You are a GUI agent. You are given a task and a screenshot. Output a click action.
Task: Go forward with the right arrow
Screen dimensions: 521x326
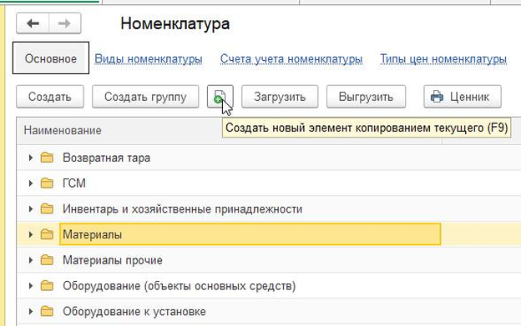pos(64,23)
